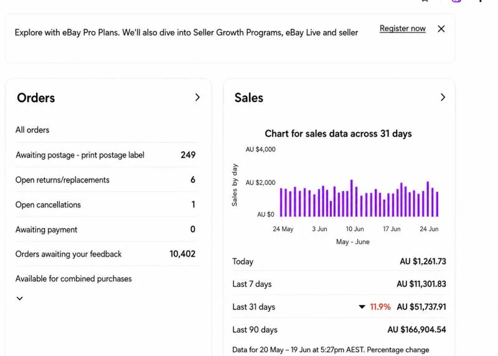
Task: View All orders
Action: [32, 130]
